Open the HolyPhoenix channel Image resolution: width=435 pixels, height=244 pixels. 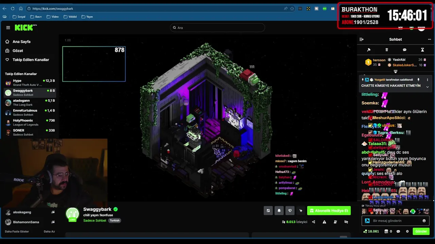click(x=30, y=122)
